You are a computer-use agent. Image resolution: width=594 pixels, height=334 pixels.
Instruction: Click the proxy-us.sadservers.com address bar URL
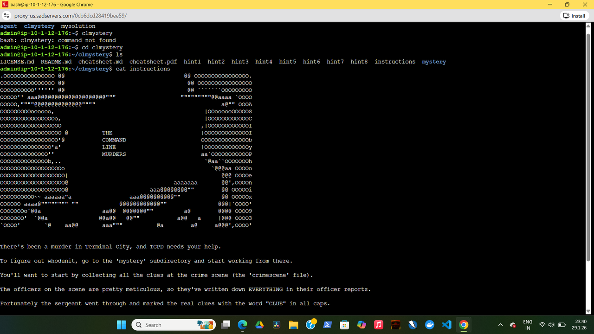pyautogui.click(x=71, y=16)
